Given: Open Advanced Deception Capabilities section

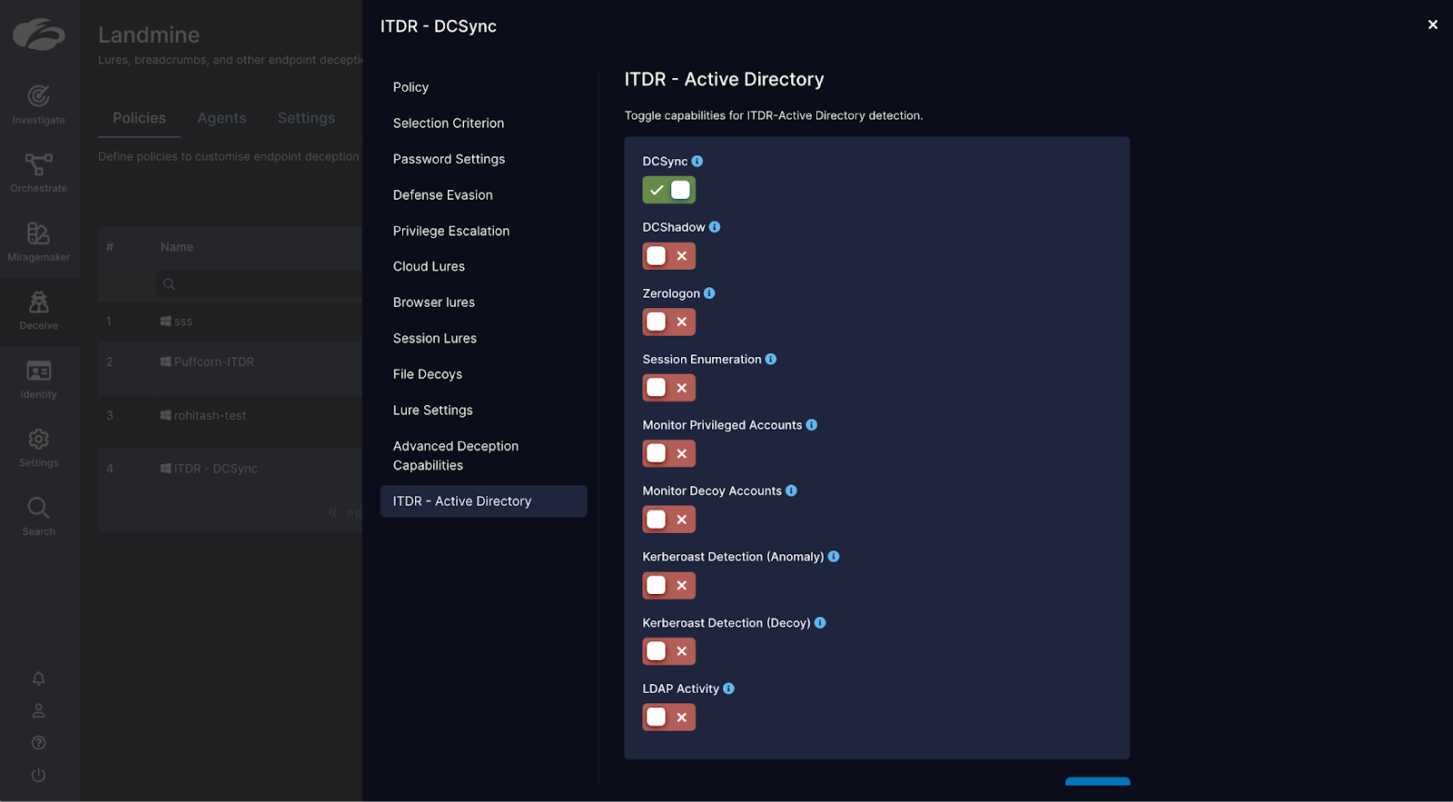Looking at the screenshot, I should (455, 456).
